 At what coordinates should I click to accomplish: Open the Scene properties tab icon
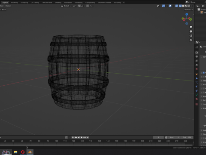(197, 65)
